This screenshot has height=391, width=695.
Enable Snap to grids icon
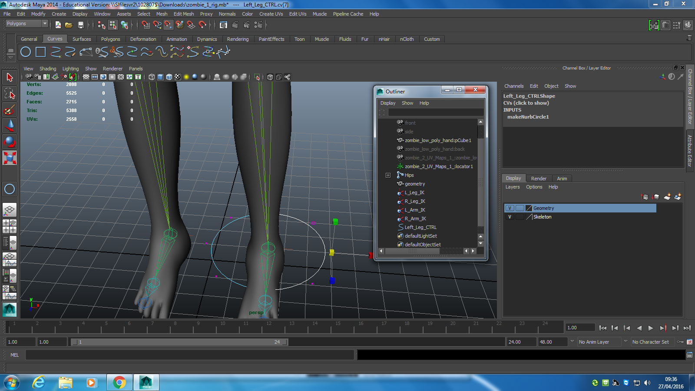click(146, 25)
